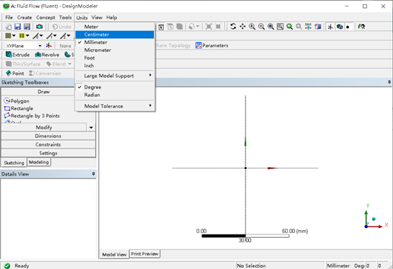Select the Rectangle draw tool
The width and height of the screenshot is (393, 269).
pyautogui.click(x=18, y=108)
